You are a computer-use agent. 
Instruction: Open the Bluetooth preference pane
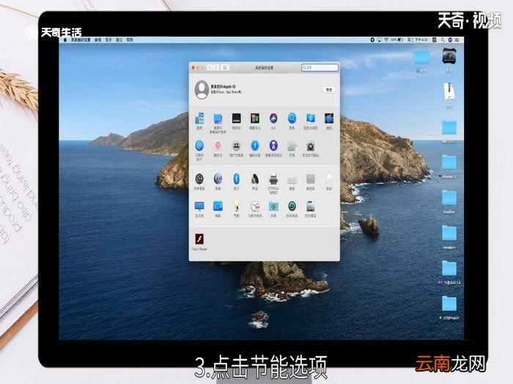tap(236, 179)
